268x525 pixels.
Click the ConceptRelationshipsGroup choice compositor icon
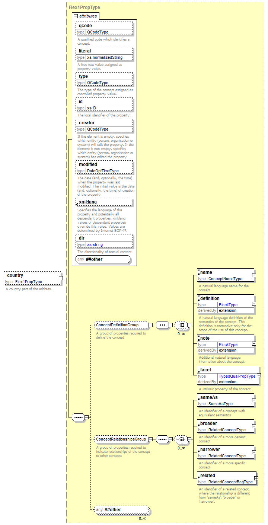click(181, 439)
